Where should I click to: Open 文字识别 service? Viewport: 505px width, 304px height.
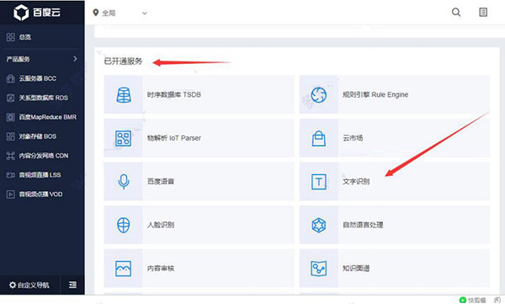(395, 182)
